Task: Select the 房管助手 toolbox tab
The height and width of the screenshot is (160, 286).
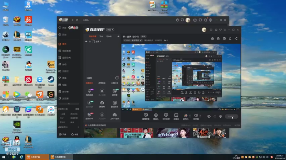Action: coord(102,83)
